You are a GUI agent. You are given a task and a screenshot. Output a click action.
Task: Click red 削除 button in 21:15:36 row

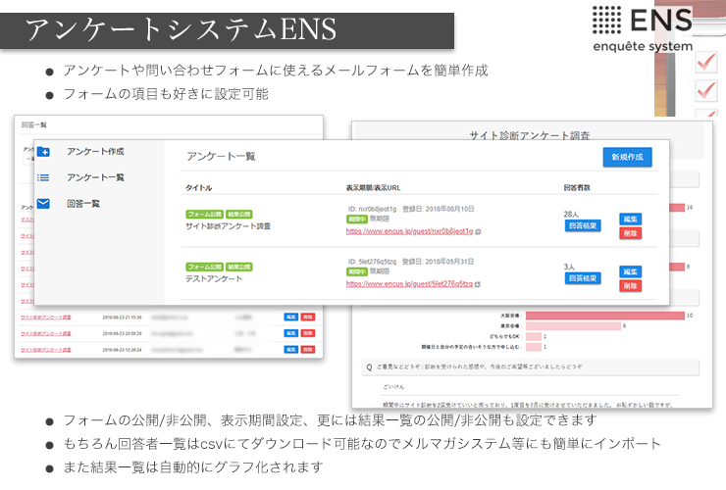(308, 317)
